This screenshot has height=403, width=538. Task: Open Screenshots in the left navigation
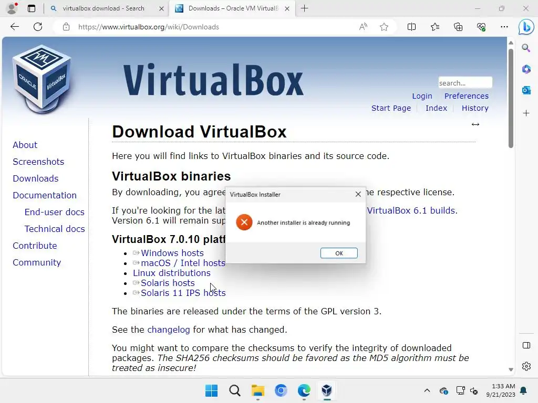38,162
